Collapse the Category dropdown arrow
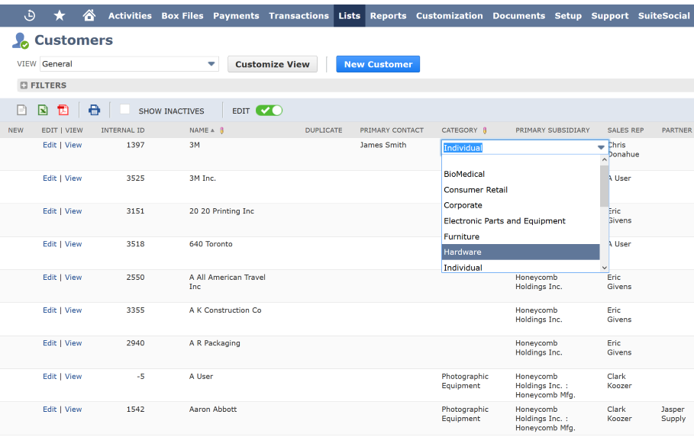This screenshot has width=694, height=437. coord(601,148)
